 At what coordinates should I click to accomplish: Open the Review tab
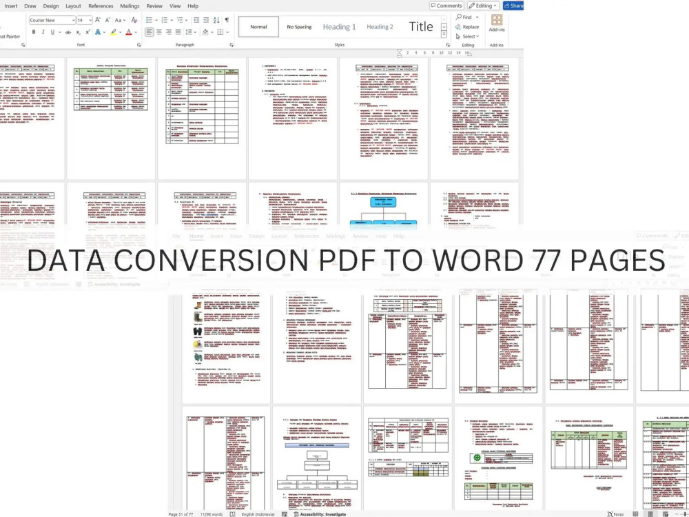[154, 6]
